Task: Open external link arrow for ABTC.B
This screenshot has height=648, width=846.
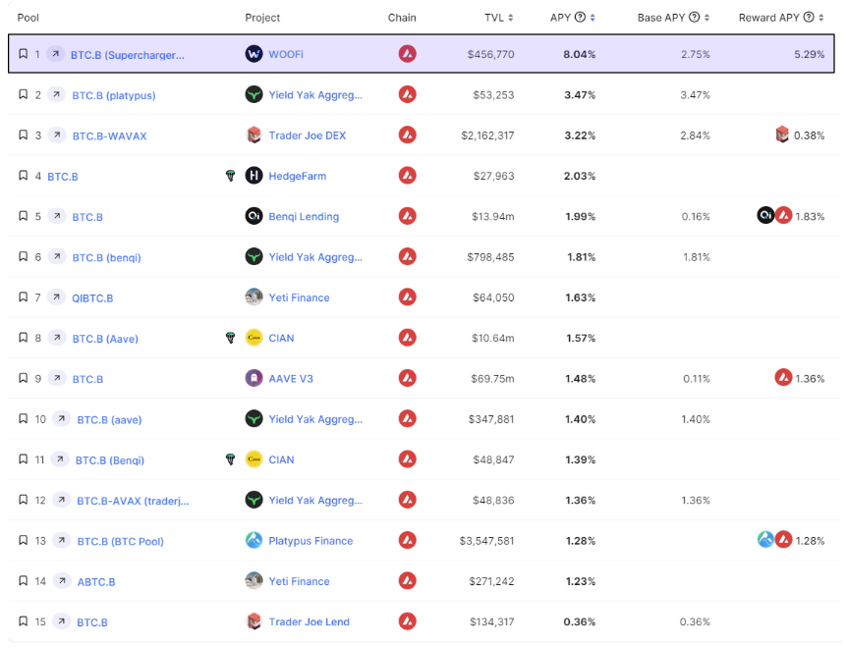Action: 62,581
